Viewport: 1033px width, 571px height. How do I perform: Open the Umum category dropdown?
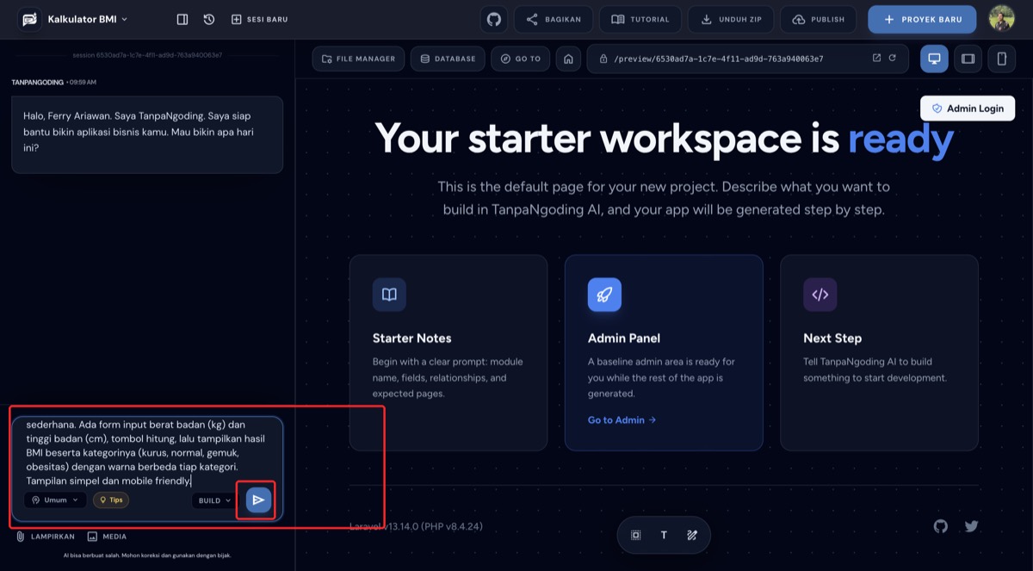54,500
